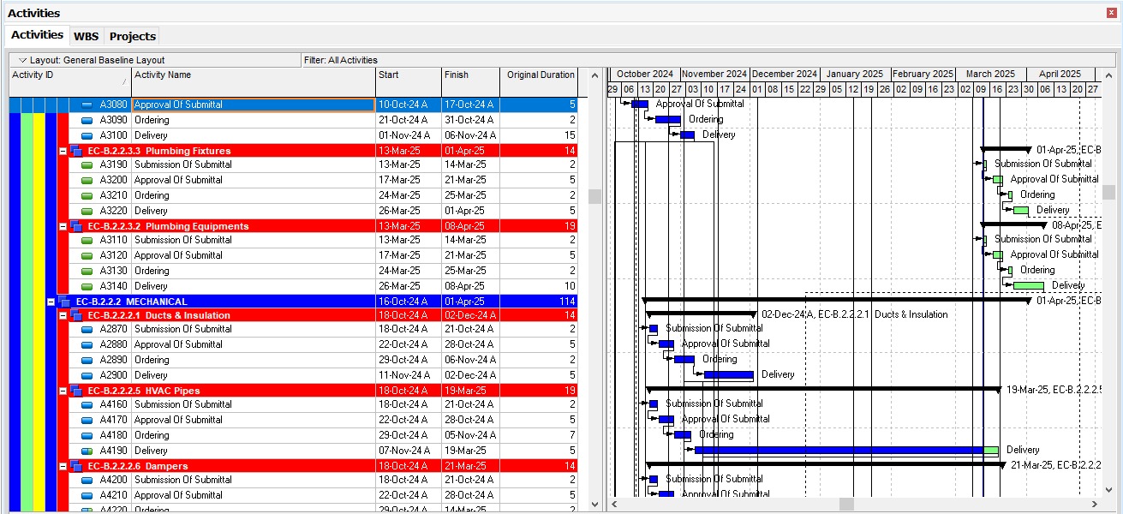Screen dimensions: 1123x514
Task: Click the January 2025 timescale header
Action: point(855,75)
